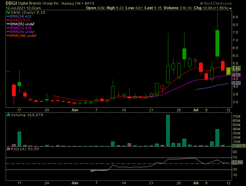
Task: Click the DBGI (Daily) 5.15 legend entry
Action: 28,12
